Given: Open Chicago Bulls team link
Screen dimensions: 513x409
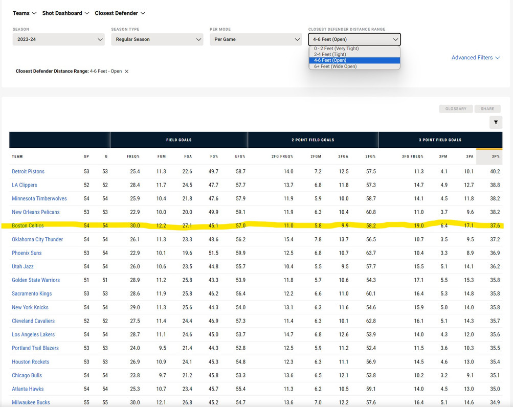Looking at the screenshot, I should (x=27, y=375).
